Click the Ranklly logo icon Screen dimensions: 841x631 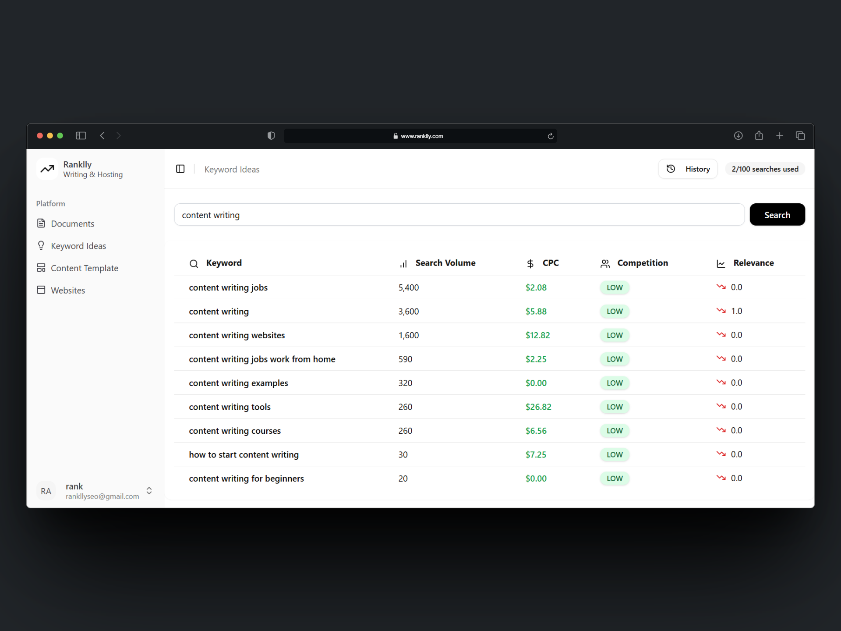[47, 169]
